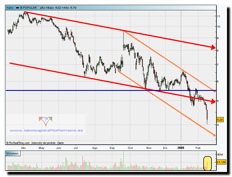The image size is (232, 177).
Task: Click the tallest green volume bar in late September
Action: pos(123,161)
